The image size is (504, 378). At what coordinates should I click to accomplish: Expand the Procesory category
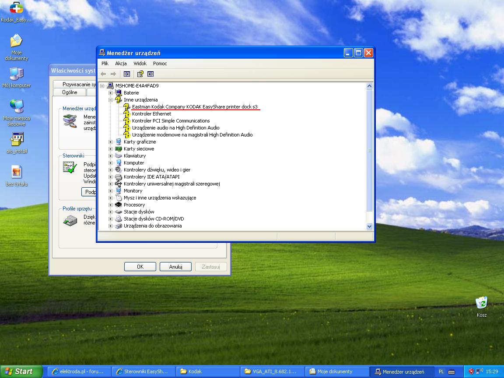coord(111,205)
